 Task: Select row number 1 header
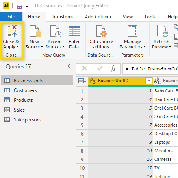click(x=82, y=91)
